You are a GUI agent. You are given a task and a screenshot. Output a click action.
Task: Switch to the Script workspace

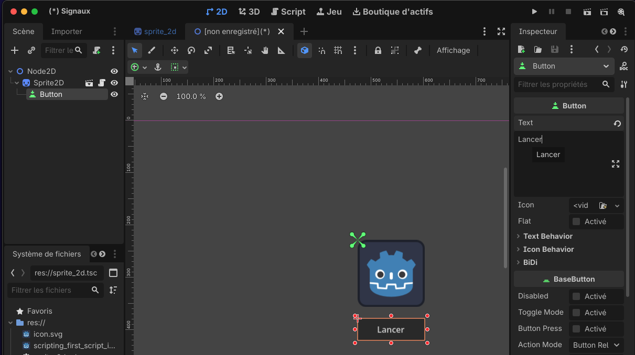(x=288, y=12)
